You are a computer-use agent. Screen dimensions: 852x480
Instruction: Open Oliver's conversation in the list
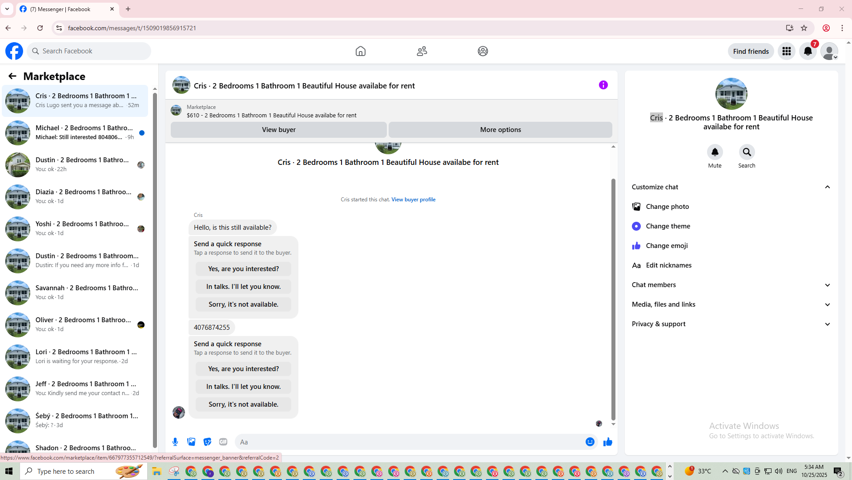click(75, 325)
